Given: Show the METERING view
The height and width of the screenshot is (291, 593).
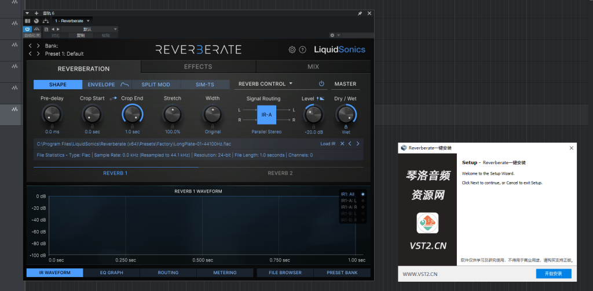Looking at the screenshot, I should pyautogui.click(x=225, y=272).
